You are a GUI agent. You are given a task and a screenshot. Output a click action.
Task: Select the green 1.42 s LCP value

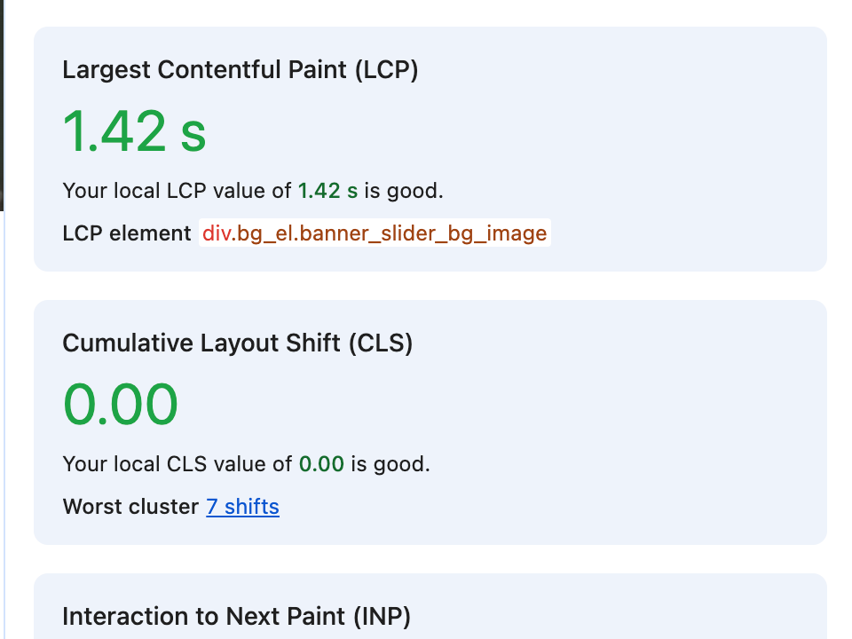pos(133,131)
